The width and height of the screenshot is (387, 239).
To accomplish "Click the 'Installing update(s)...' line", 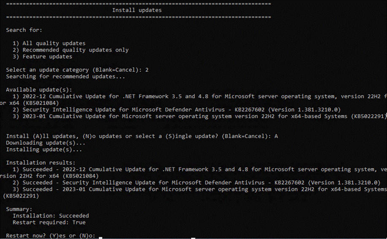I will [44, 149].
